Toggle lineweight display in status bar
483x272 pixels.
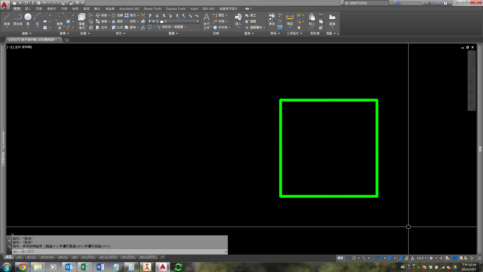pyautogui.click(x=390, y=258)
